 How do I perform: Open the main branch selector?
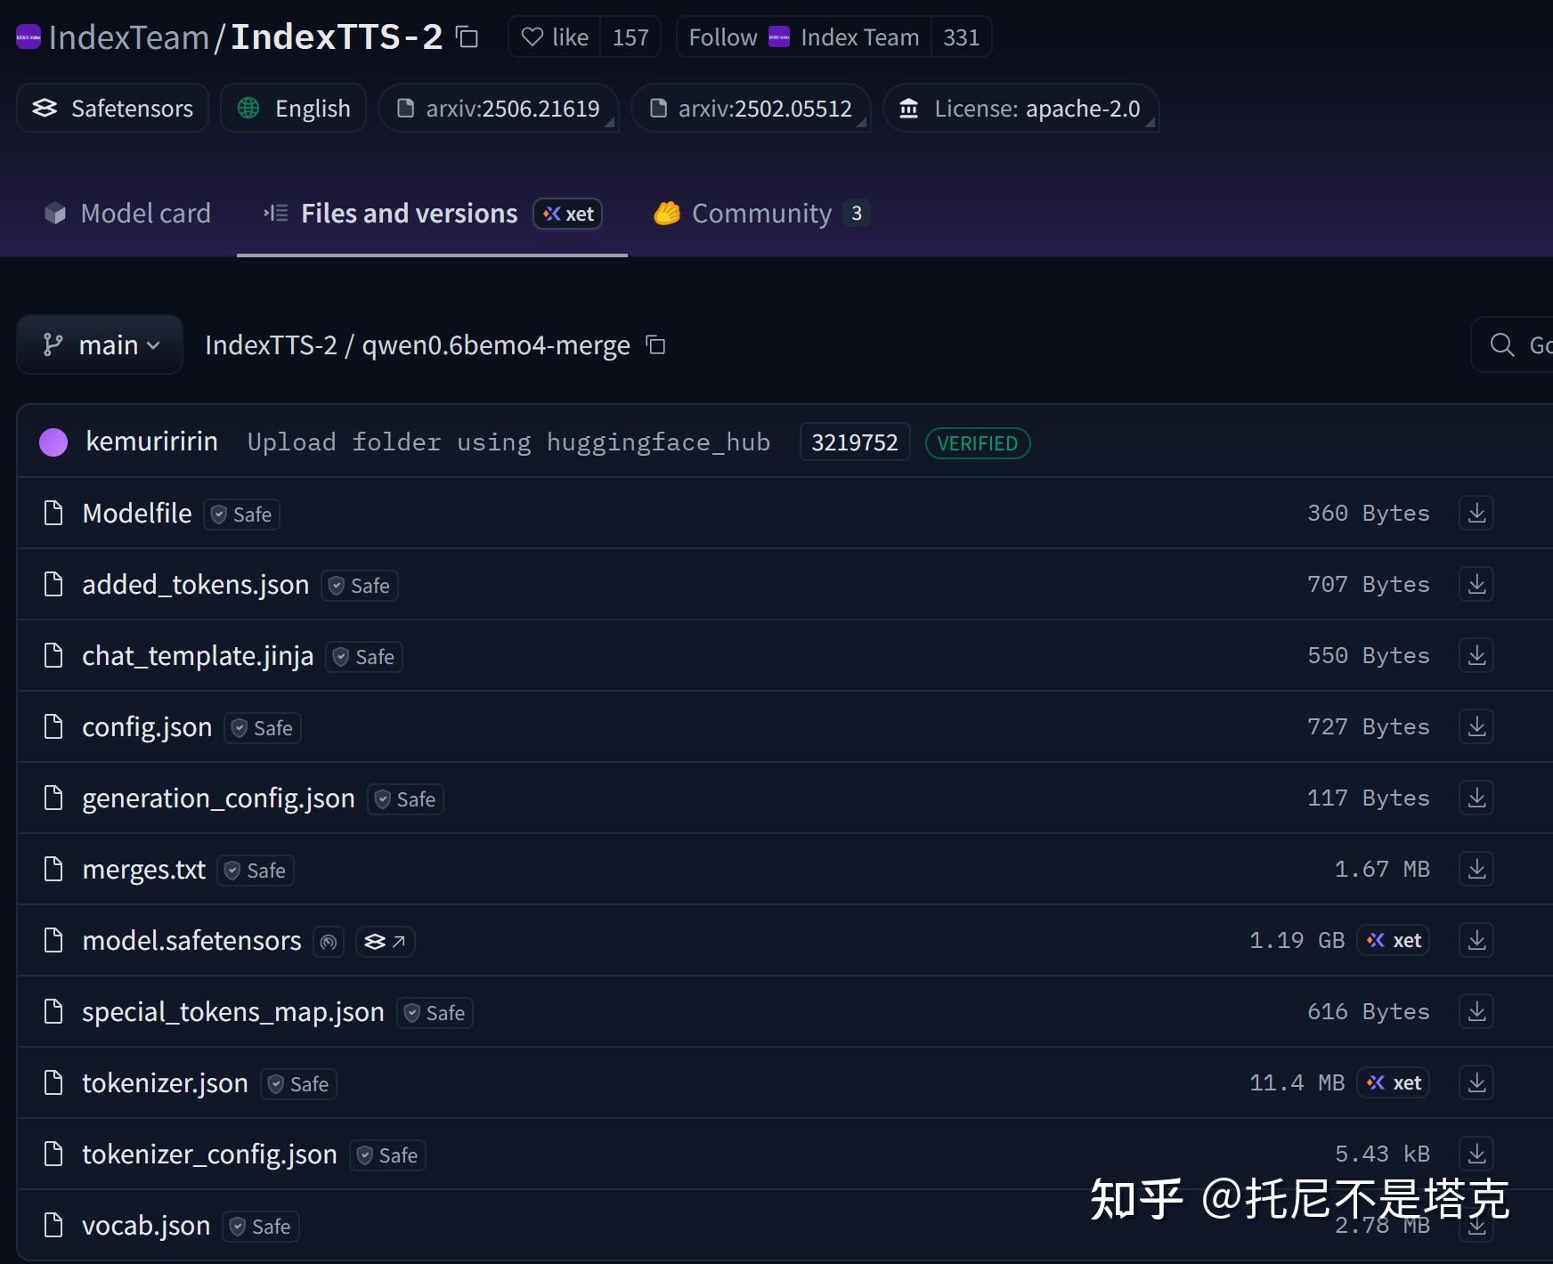(x=99, y=344)
